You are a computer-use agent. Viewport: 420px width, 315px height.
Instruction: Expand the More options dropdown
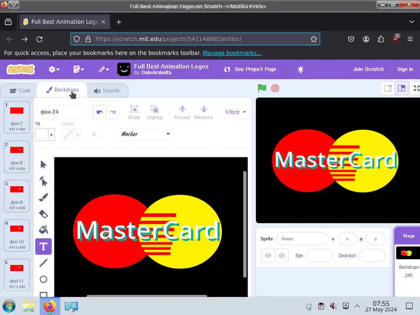235,112
